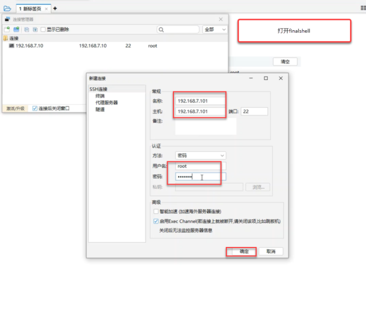Expand all connections with the plus-box icon
366x311 pixels.
click(35, 30)
